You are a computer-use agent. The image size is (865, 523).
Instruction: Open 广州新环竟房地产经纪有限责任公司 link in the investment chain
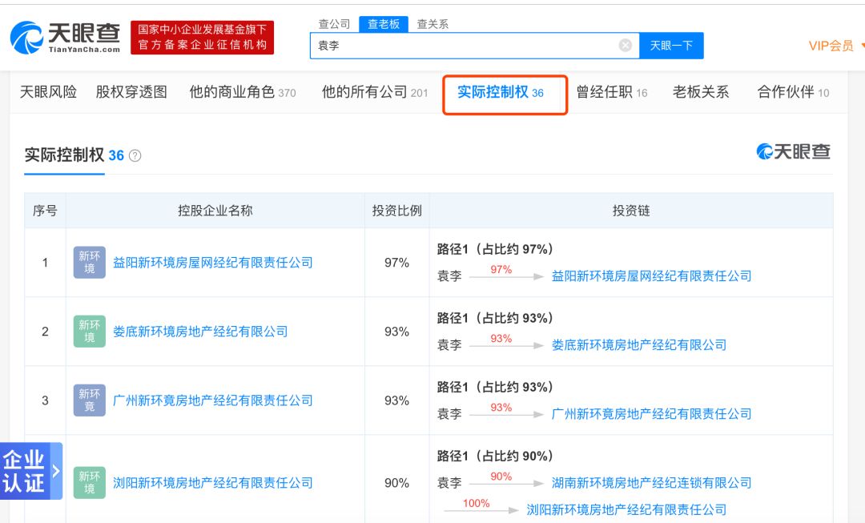651,414
